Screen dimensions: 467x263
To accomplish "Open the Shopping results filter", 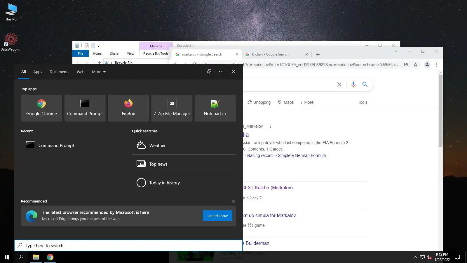I will click(x=259, y=102).
